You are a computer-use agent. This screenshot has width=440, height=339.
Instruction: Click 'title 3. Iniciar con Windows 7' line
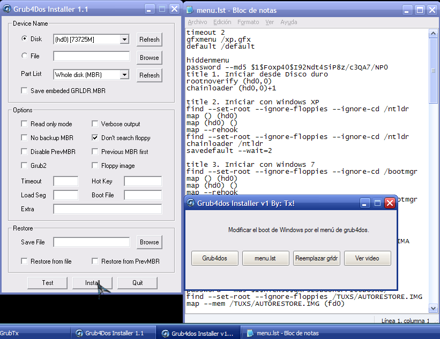coord(251,164)
